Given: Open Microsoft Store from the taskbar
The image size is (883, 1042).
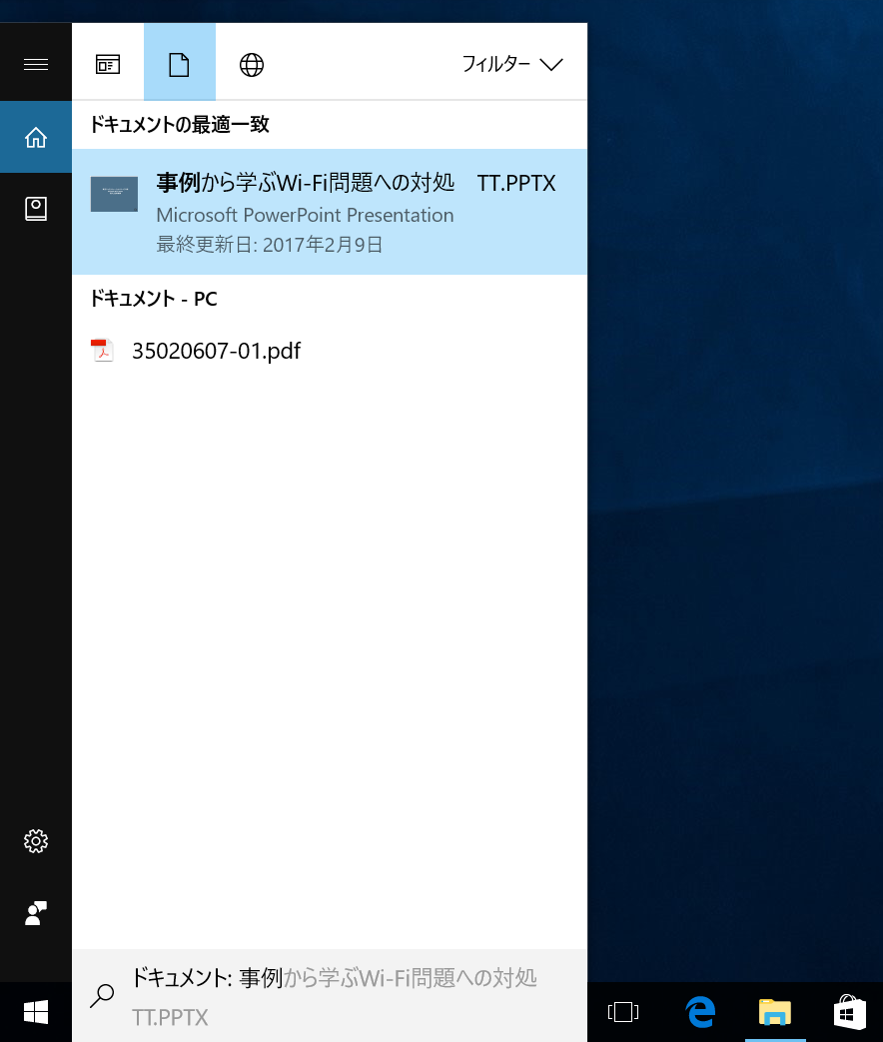Looking at the screenshot, I should click(x=848, y=1012).
